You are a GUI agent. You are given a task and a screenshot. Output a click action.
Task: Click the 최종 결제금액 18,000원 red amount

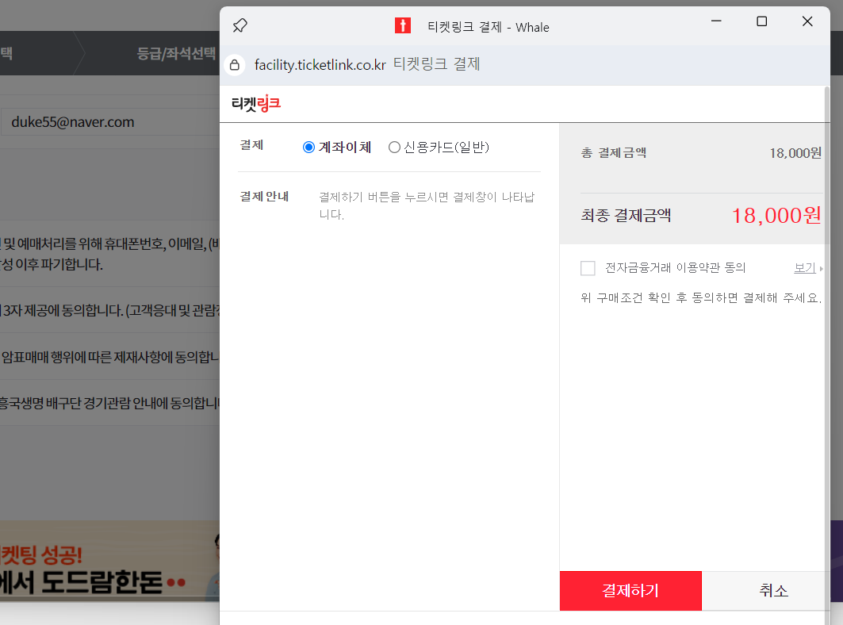point(776,216)
